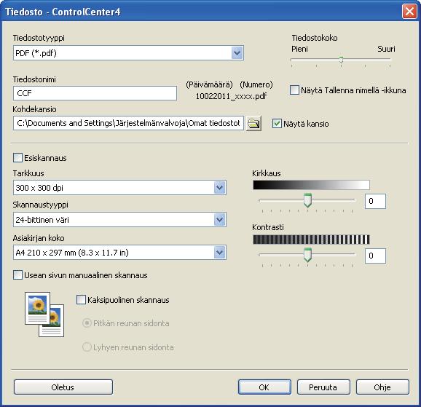Tick Usean sivun manuaalinen skannaus
421x407 pixels.
click(x=17, y=275)
